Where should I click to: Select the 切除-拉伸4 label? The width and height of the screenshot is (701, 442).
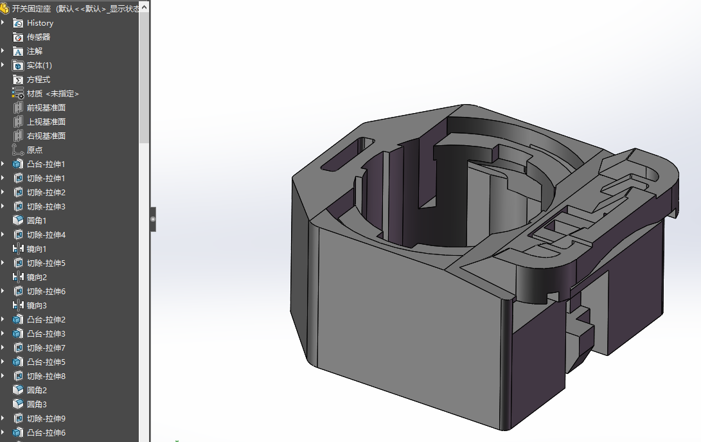click(x=46, y=234)
